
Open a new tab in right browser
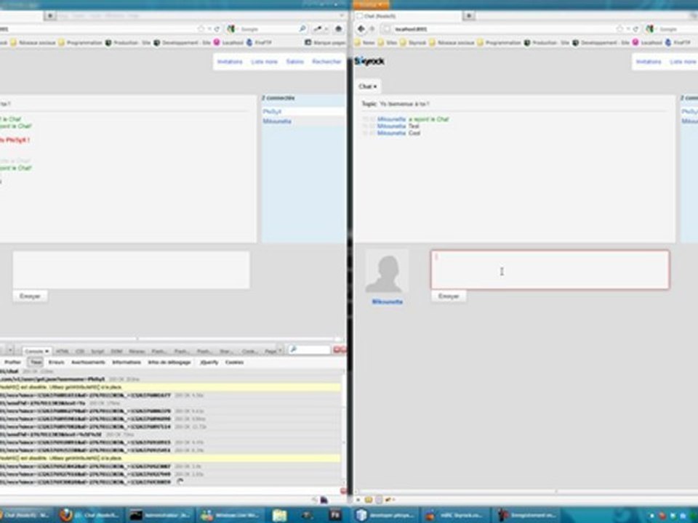469,16
